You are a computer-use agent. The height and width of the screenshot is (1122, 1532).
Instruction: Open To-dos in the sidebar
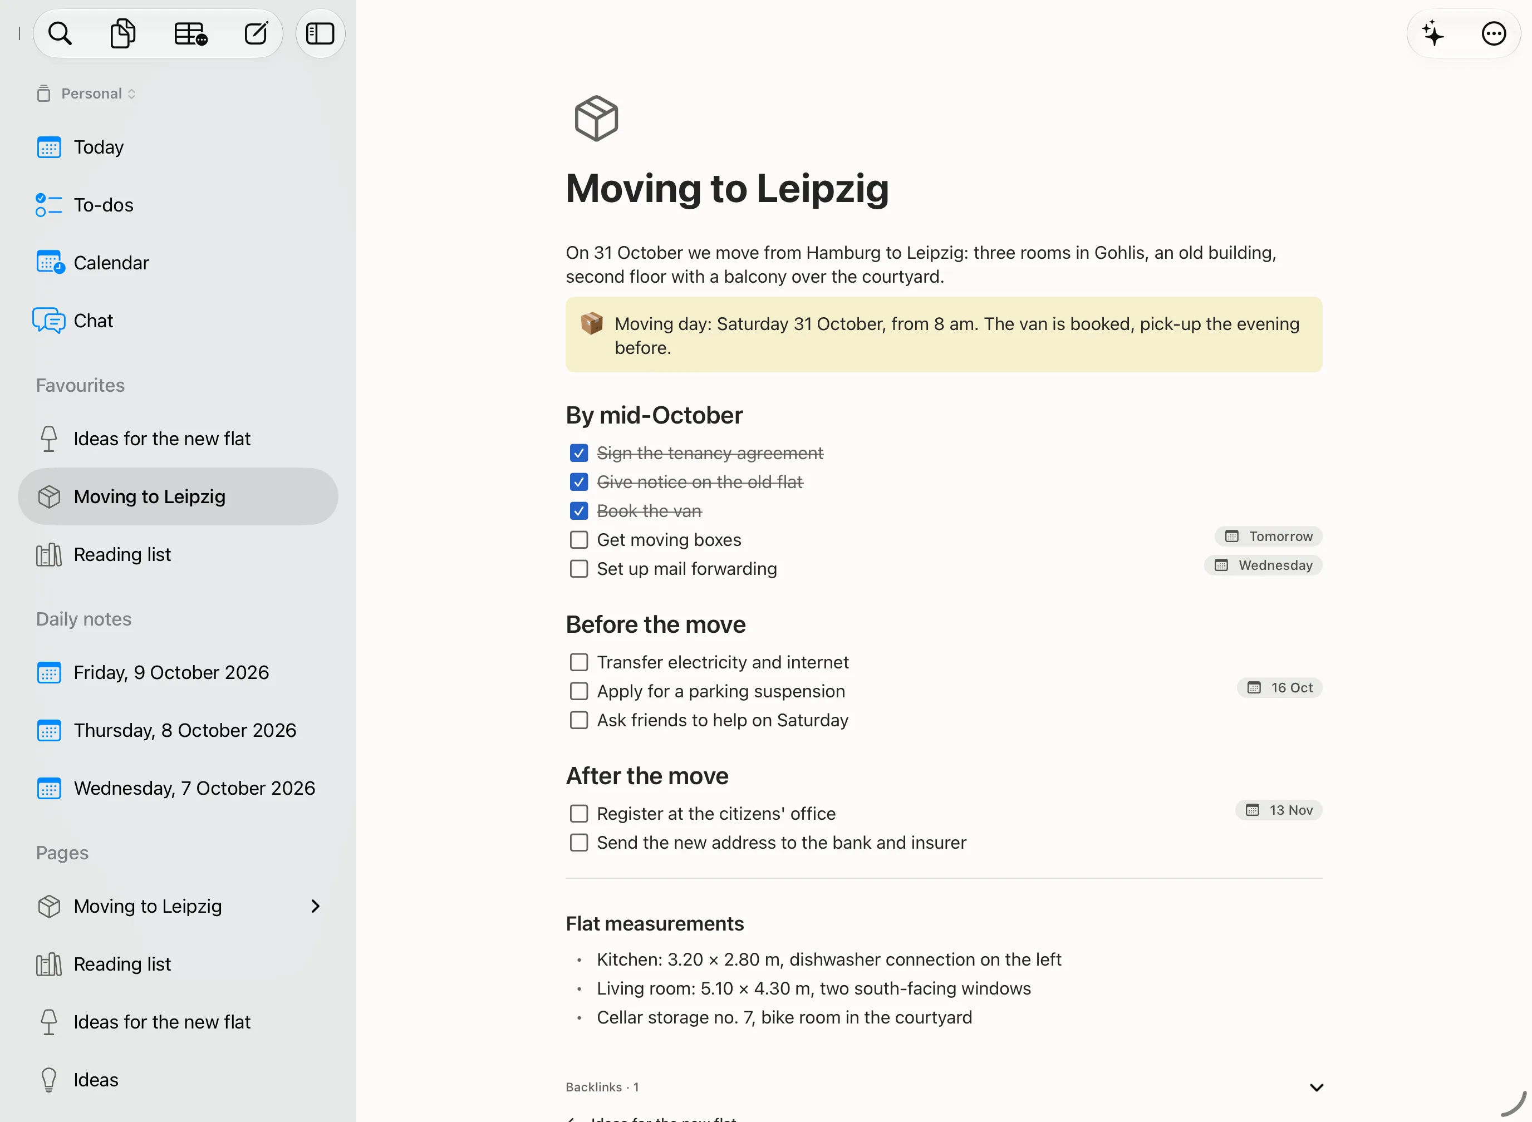pyautogui.click(x=178, y=204)
